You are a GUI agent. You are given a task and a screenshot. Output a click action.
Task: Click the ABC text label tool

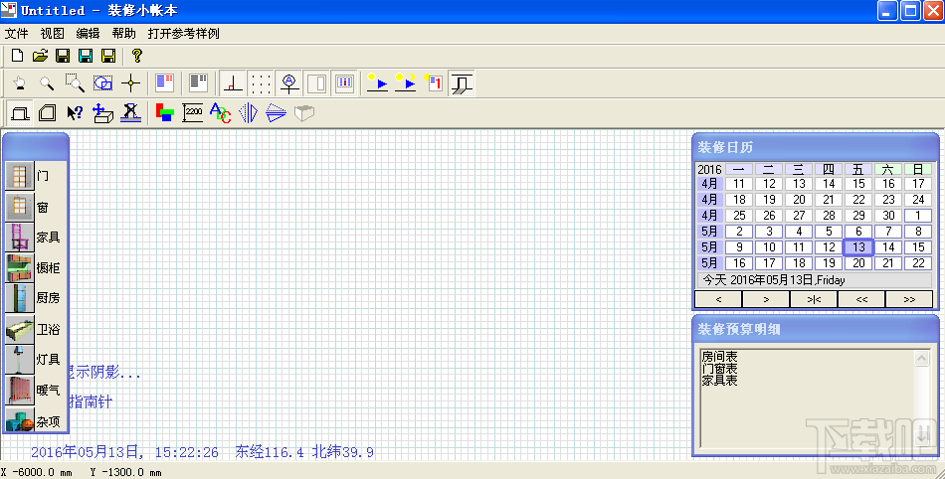click(x=220, y=112)
